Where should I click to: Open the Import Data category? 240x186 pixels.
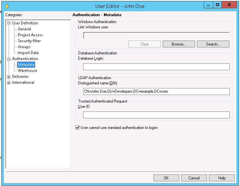[x=28, y=53]
